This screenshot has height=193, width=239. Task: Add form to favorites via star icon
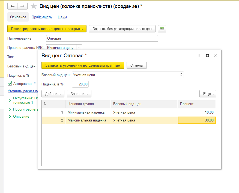(x=34, y=6)
